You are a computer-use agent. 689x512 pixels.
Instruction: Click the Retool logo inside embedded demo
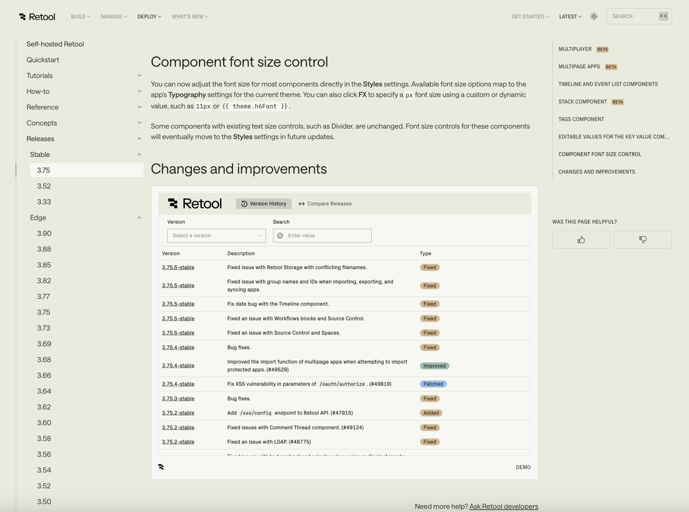point(195,203)
